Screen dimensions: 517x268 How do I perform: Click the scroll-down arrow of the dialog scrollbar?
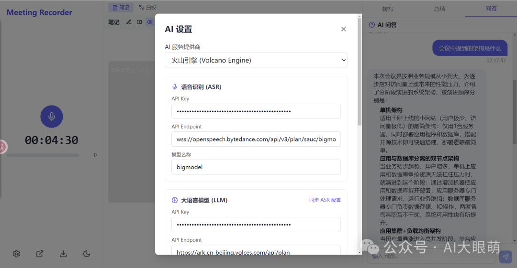(x=360, y=252)
